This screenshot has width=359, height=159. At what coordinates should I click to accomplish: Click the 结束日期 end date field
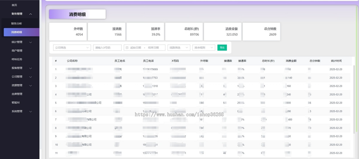pyautogui.click(x=153, y=48)
